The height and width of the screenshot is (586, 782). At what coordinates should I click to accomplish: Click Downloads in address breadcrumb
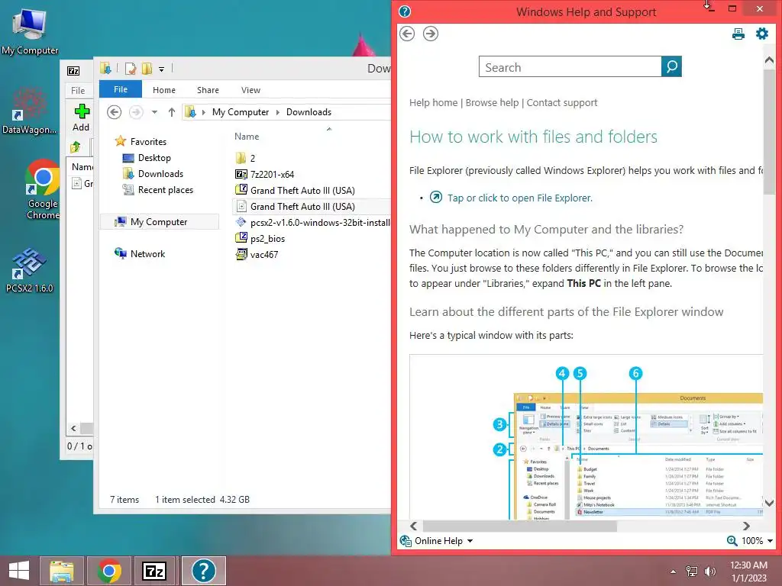(x=309, y=112)
